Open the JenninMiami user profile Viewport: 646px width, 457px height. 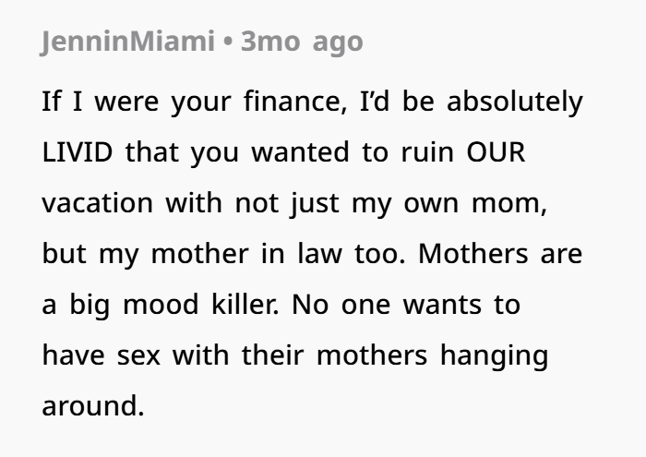tap(127, 42)
